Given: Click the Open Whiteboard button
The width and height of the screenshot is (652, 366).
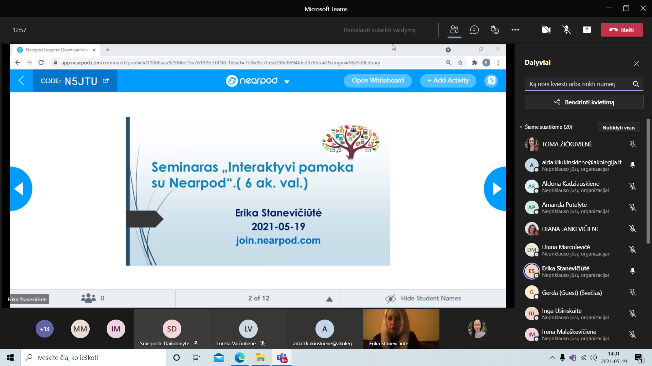Looking at the screenshot, I should point(378,81).
